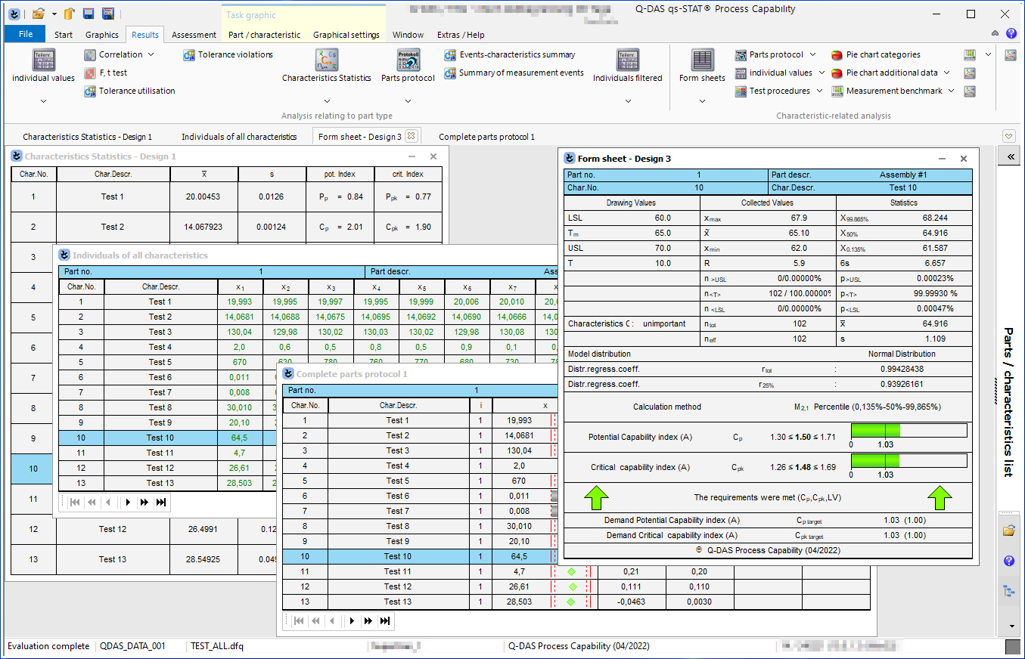Expand the Correlation dropdown arrow

[151, 54]
